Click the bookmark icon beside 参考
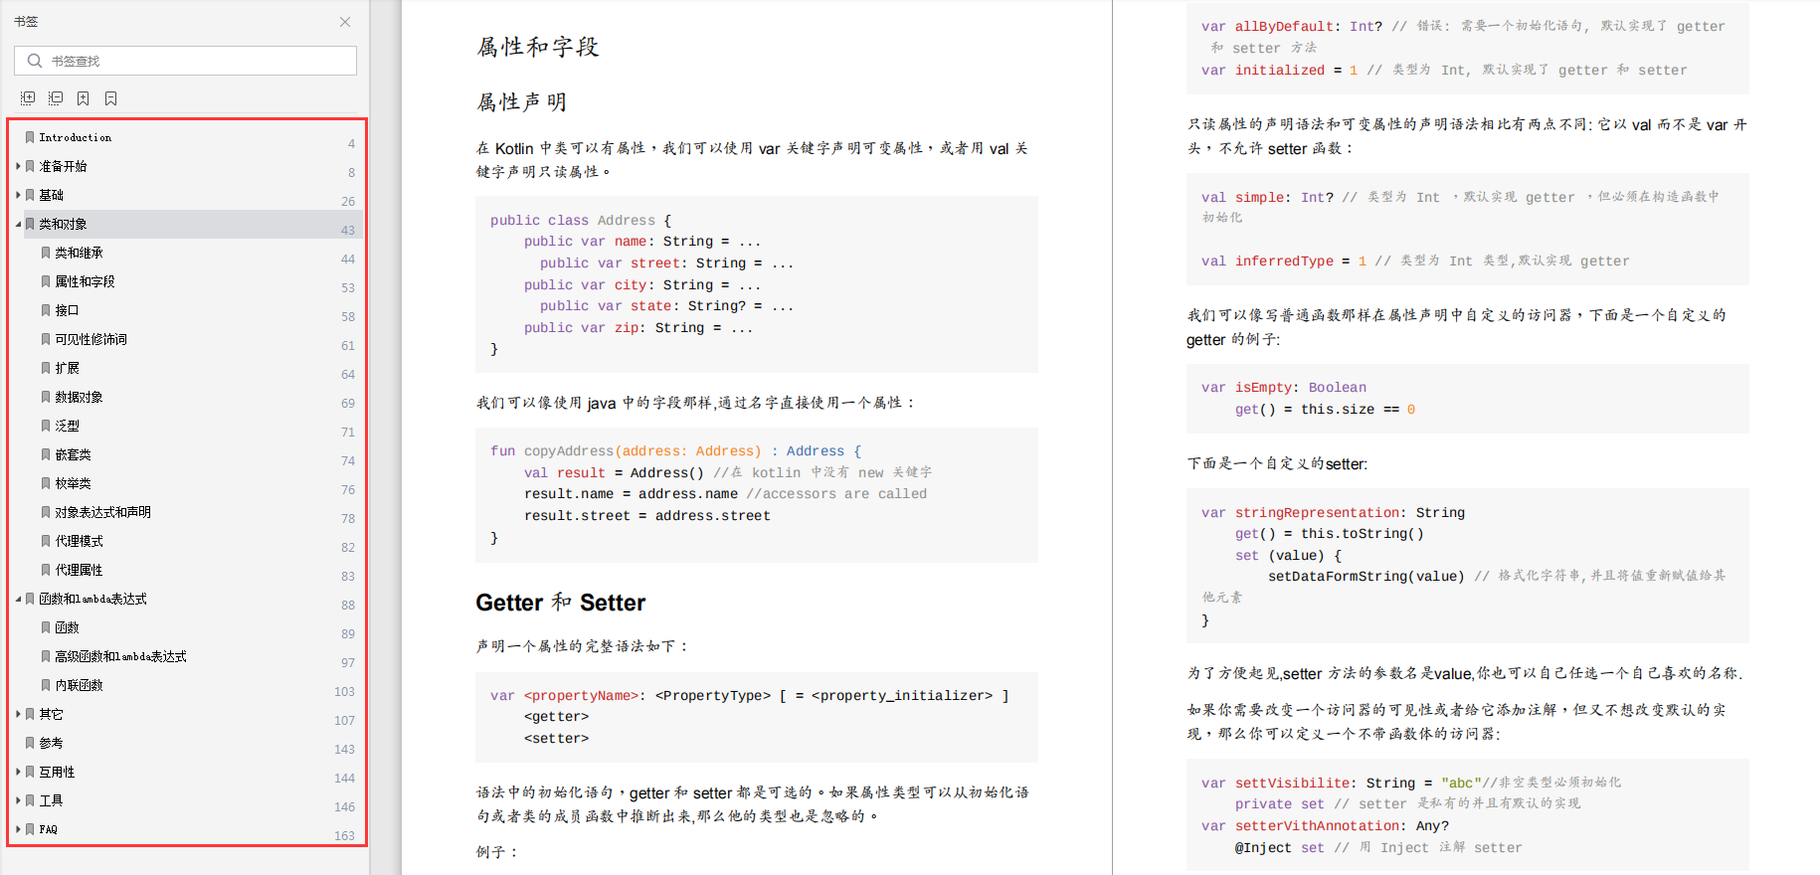The width and height of the screenshot is (1820, 875). pyautogui.click(x=30, y=743)
